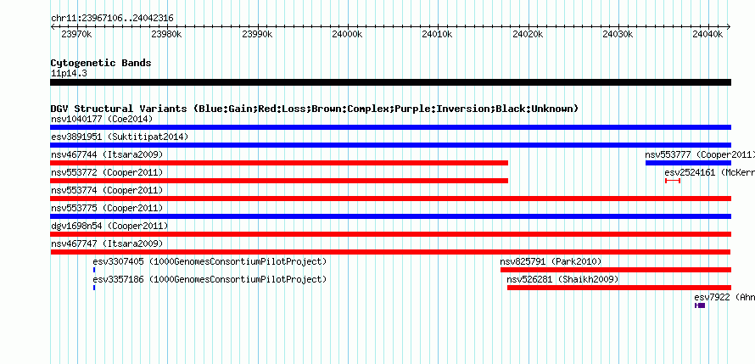Open the esv3357186 (1000GenomesConsortiumPilotProject) label
The image size is (755, 364).
[210, 279]
